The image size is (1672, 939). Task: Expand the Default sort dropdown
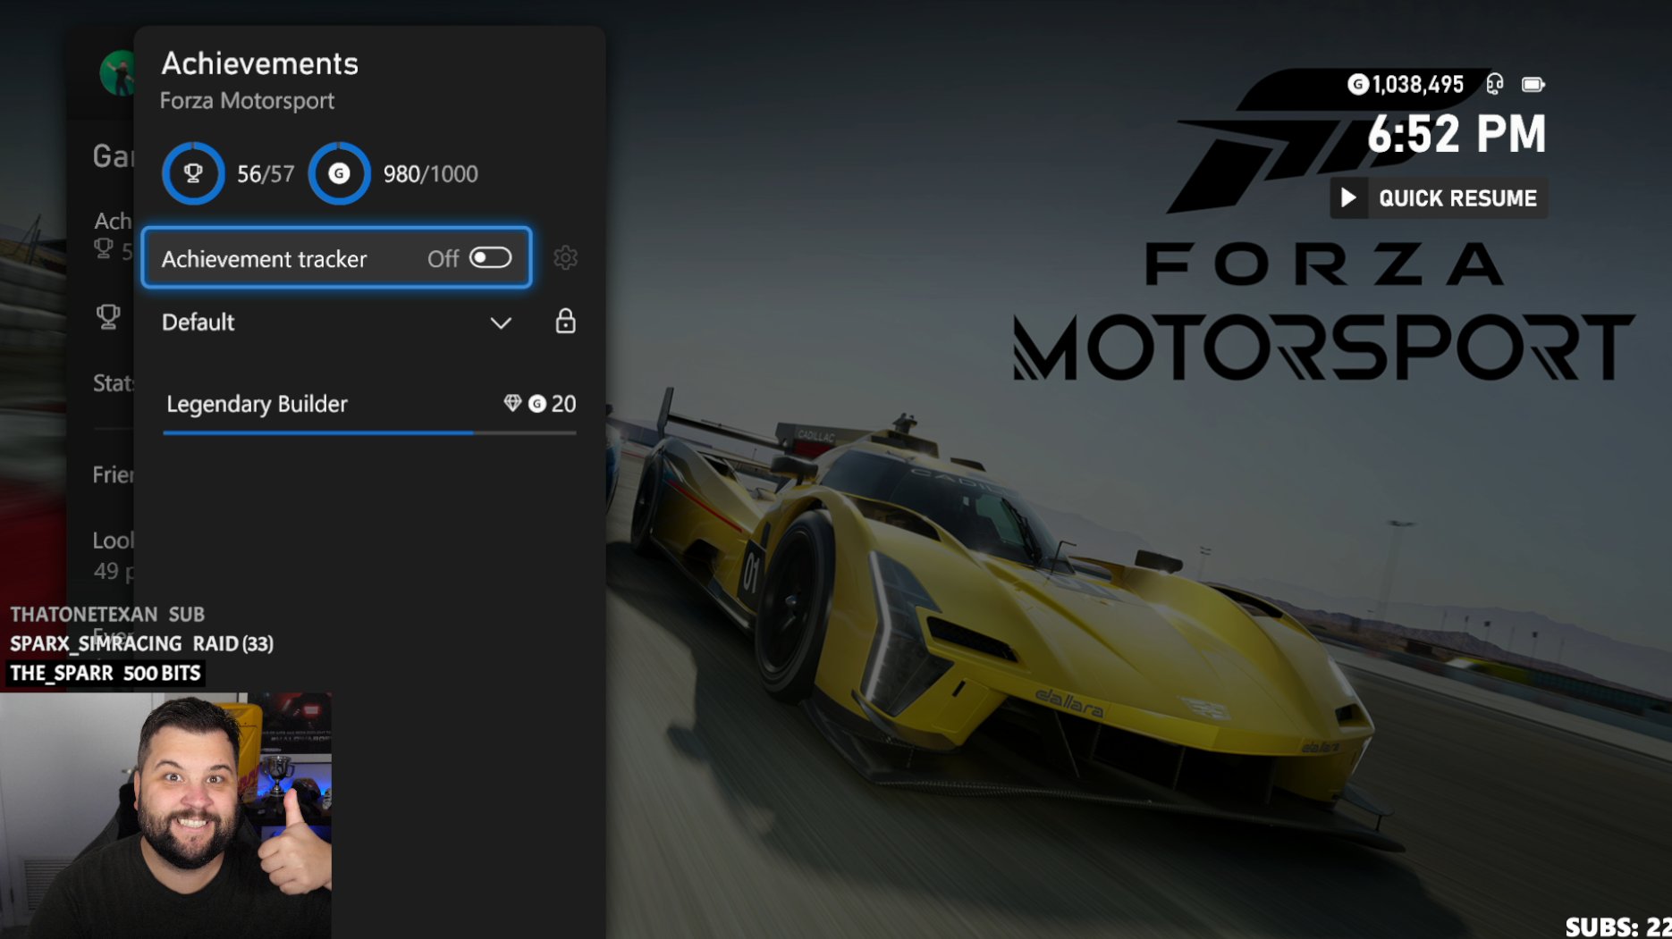pos(336,322)
